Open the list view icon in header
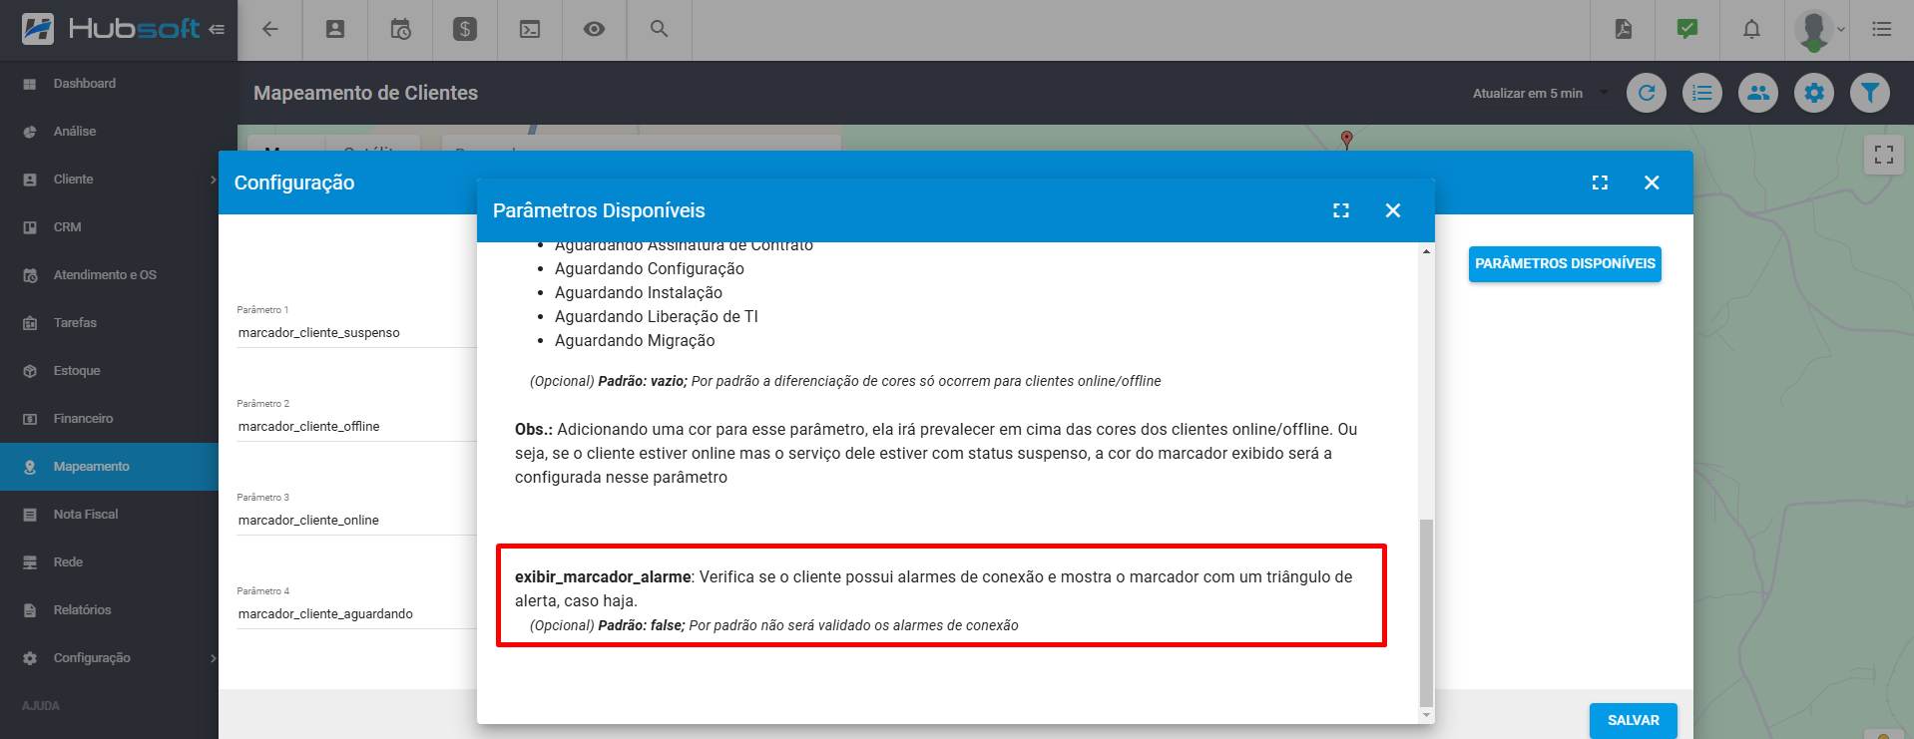 [1701, 93]
